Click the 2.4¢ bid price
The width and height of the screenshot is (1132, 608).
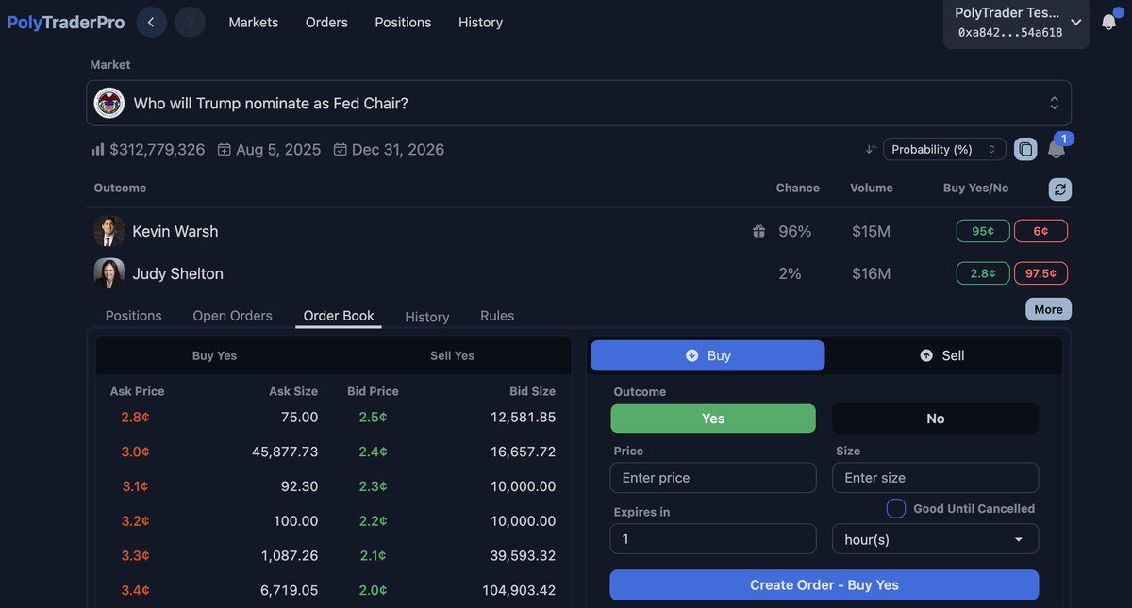tap(373, 452)
